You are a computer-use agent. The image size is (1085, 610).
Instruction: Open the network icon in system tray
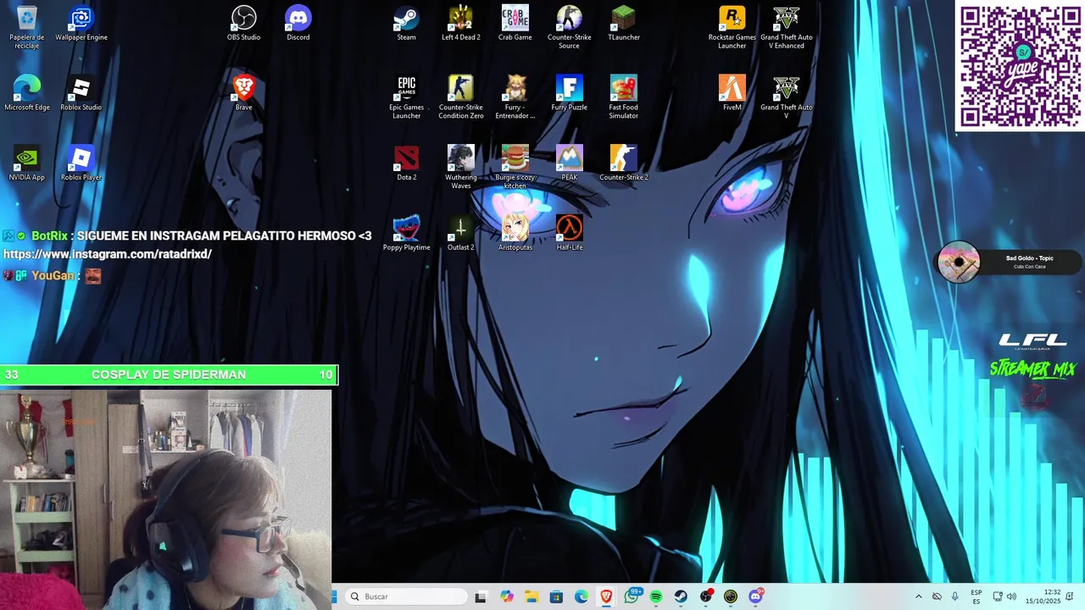click(998, 596)
